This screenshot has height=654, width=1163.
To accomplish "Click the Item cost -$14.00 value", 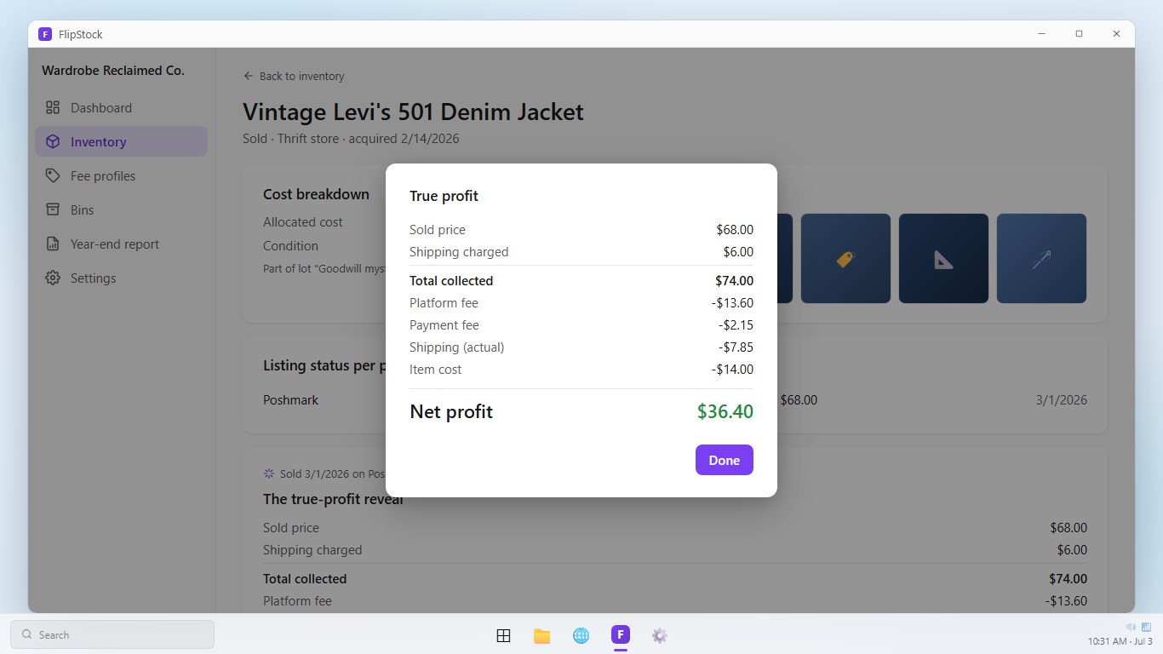I will click(732, 370).
